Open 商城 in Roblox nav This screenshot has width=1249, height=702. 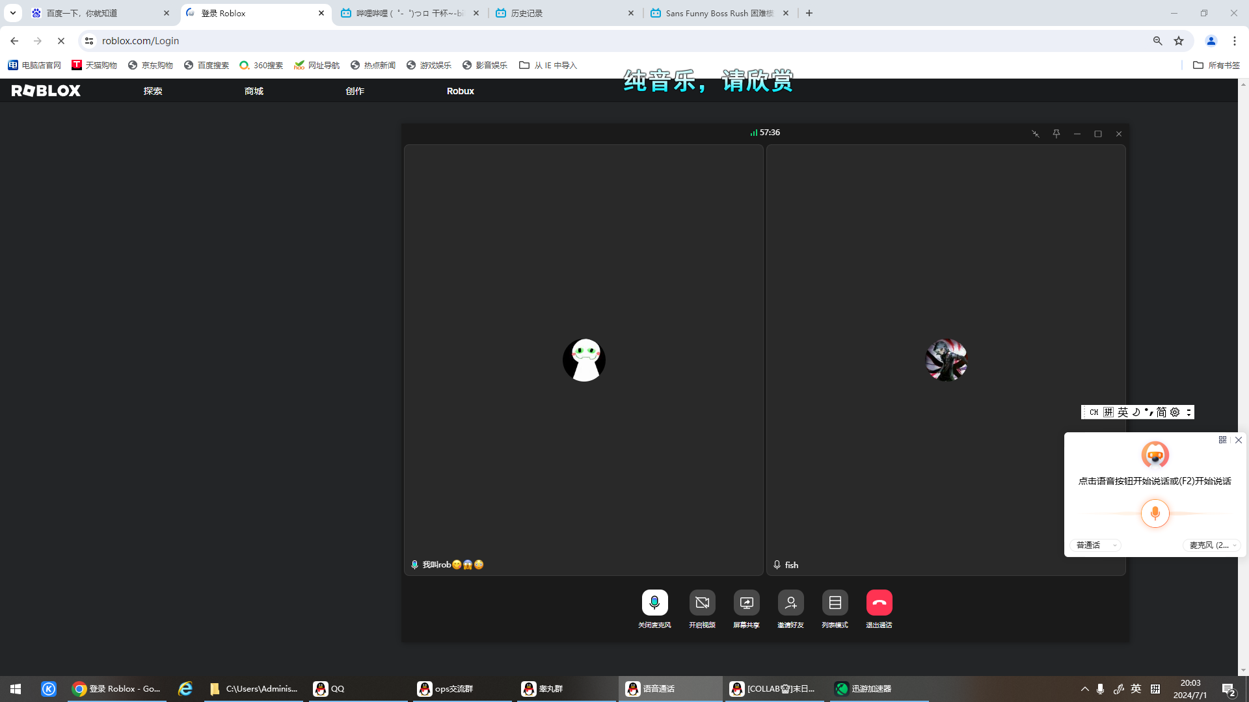pyautogui.click(x=254, y=91)
